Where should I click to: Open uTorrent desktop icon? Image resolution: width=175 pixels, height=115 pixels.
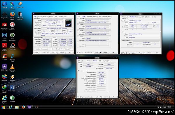[x=12, y=99]
